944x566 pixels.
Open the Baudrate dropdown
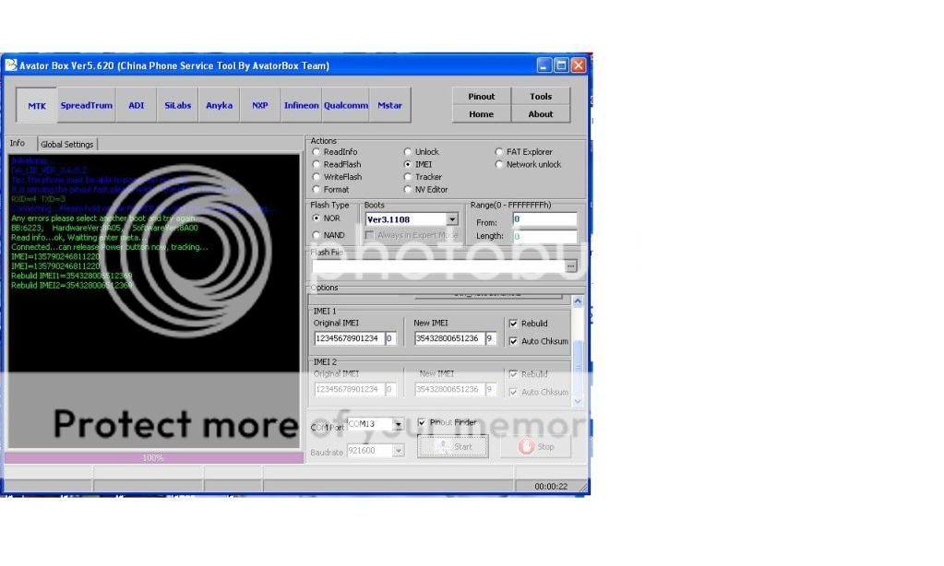[x=399, y=451]
